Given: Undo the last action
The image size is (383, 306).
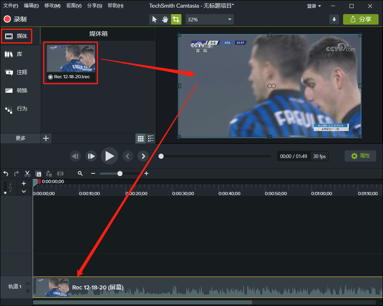Looking at the screenshot, I should click(6, 174).
